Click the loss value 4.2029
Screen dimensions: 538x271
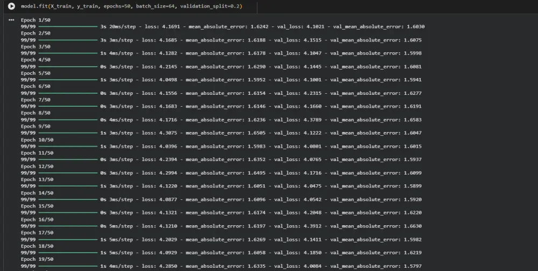coord(168,239)
